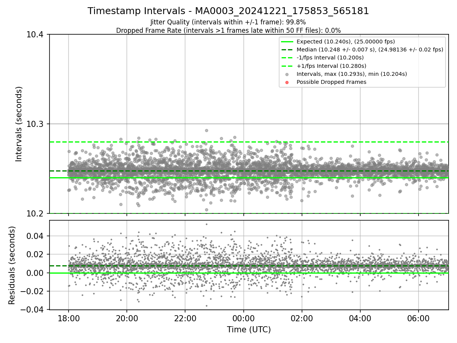Click legend entry "Intervals, max (10.293s), min (10.204s)"
Image resolution: width=457 pixels, height=343 pixels.
coord(352,74)
